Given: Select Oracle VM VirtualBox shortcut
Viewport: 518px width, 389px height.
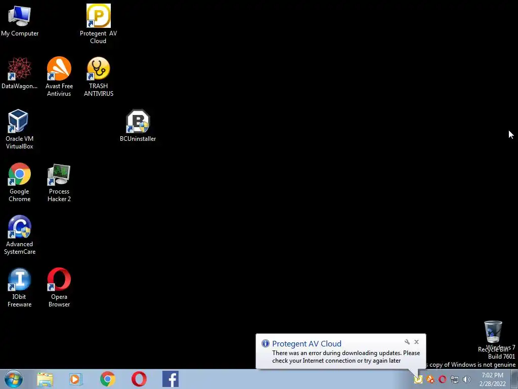Looking at the screenshot, I should coord(20,129).
